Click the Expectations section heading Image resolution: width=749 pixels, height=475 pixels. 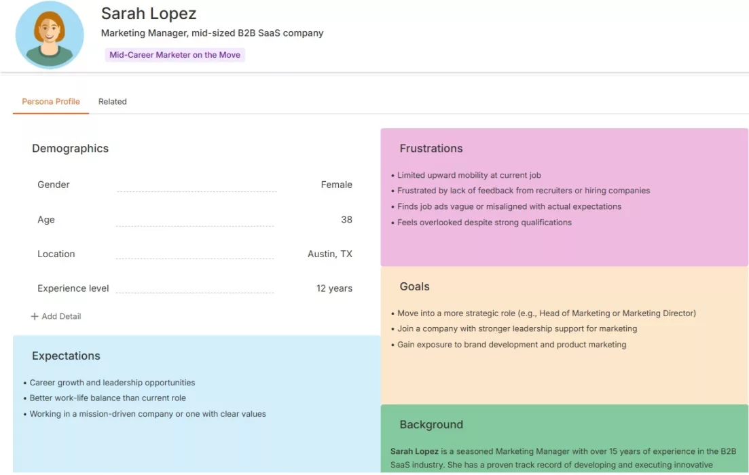66,356
